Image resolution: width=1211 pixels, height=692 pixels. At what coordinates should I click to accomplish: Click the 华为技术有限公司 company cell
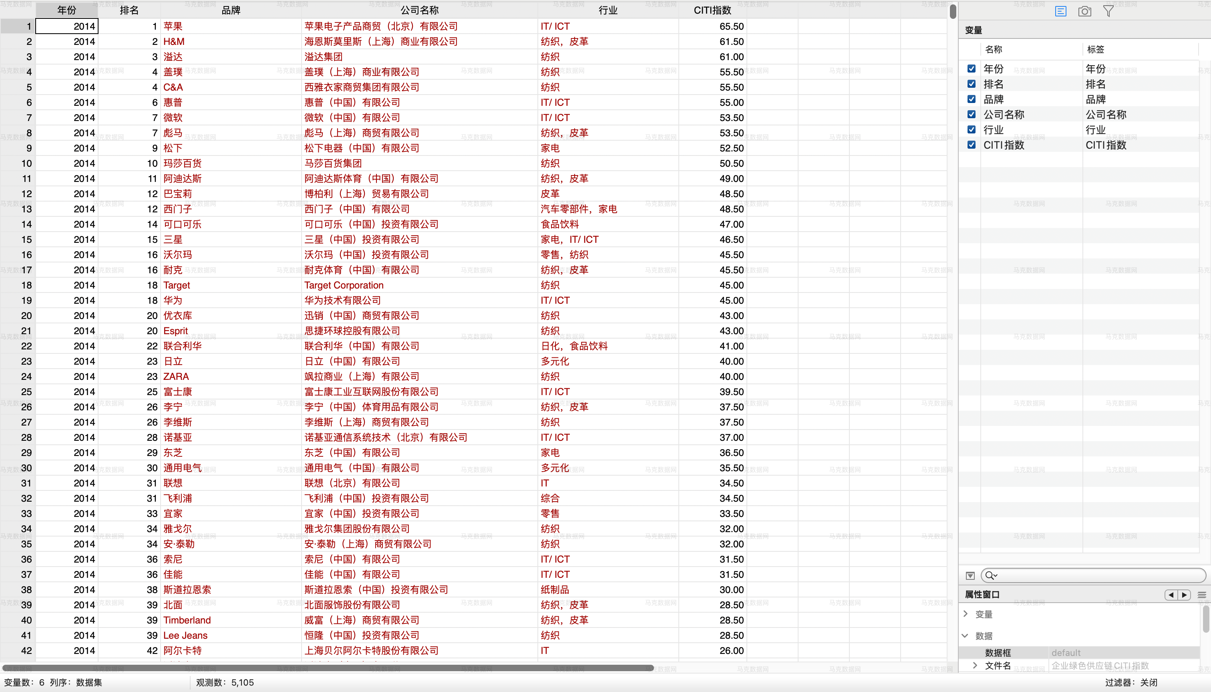click(419, 301)
